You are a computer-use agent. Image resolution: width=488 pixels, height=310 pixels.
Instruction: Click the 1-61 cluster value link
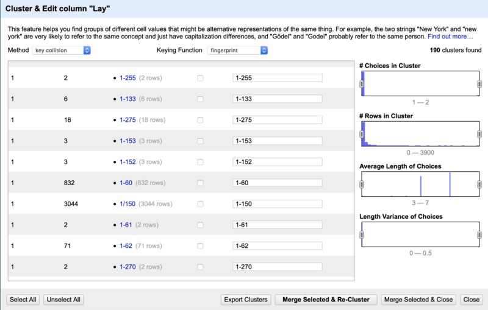pos(126,225)
